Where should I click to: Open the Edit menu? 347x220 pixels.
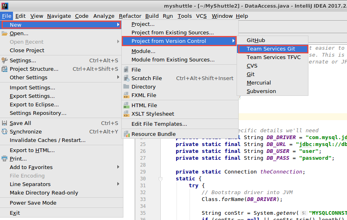20,16
